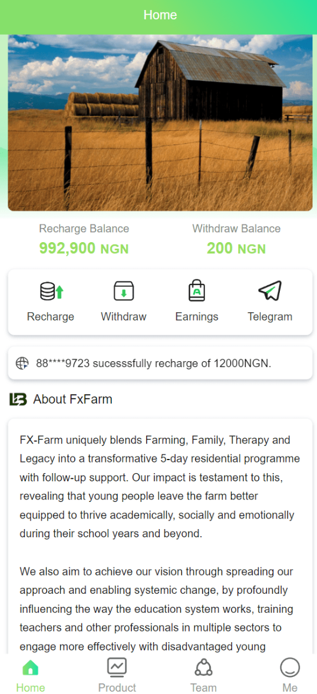
Task: Click the Telegram label text
Action: tap(270, 316)
